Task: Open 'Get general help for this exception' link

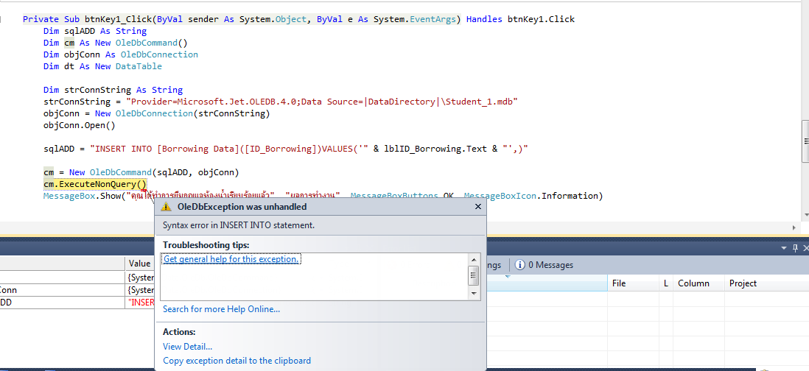Action: pos(231,259)
